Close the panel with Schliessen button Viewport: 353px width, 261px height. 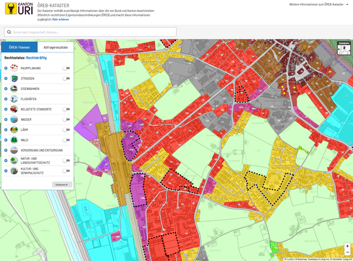pyautogui.click(x=62, y=185)
